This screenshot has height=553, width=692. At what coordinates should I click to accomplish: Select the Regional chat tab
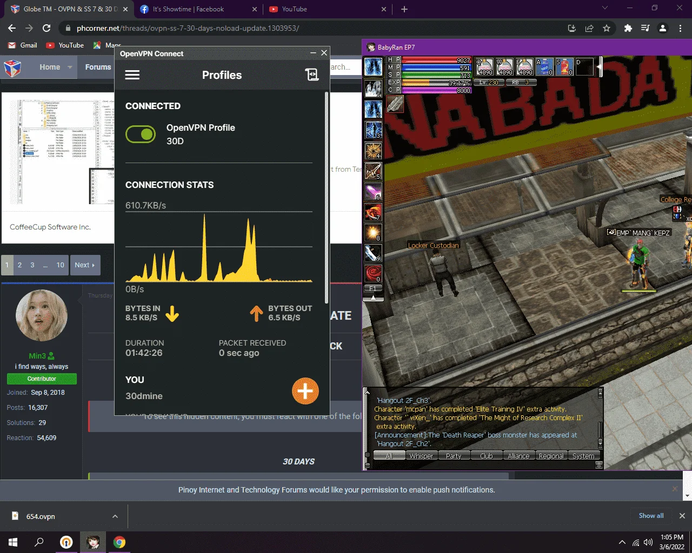tap(551, 456)
